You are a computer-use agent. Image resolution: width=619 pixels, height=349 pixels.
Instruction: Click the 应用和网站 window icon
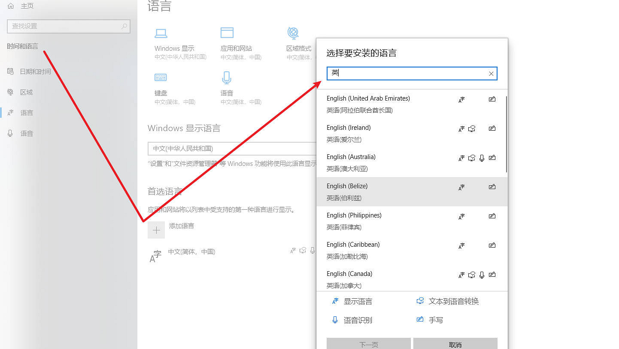click(227, 33)
